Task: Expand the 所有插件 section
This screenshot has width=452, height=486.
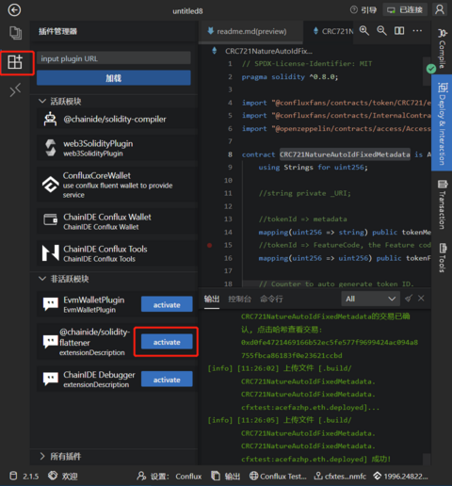Action: pos(60,456)
